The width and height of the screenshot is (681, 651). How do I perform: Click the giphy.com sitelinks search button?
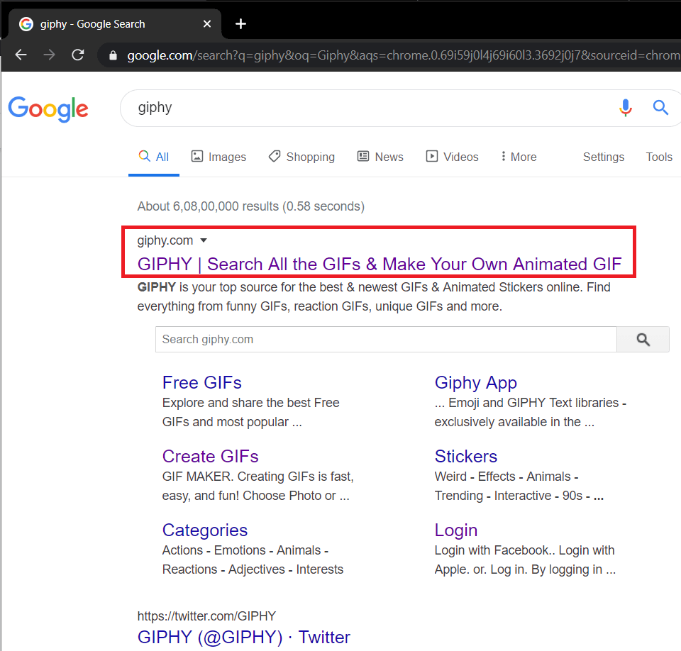pyautogui.click(x=643, y=340)
